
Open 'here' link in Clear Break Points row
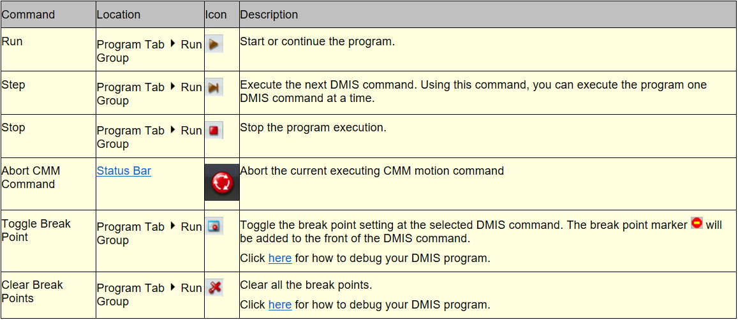coord(280,305)
